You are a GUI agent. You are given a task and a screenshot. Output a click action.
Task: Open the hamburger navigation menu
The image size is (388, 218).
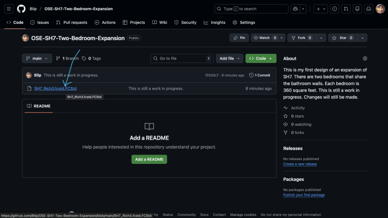coord(9,9)
